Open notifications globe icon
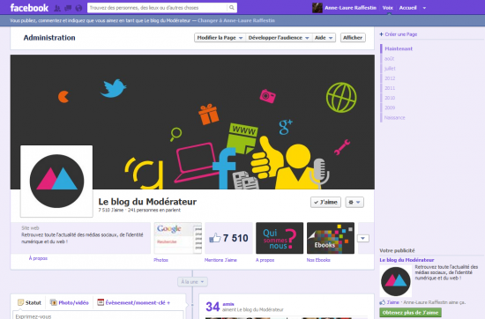 [78, 8]
